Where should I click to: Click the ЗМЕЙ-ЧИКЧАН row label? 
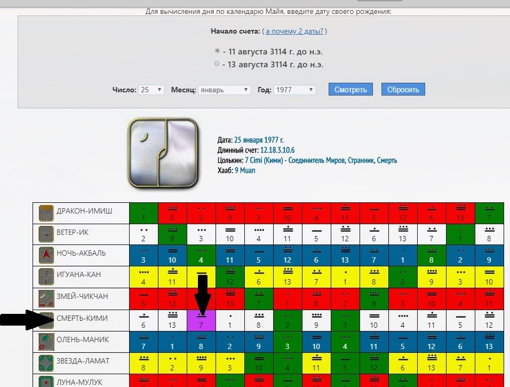coord(82,296)
